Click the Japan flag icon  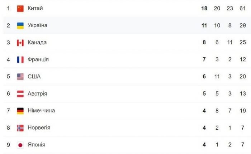coord(20,145)
